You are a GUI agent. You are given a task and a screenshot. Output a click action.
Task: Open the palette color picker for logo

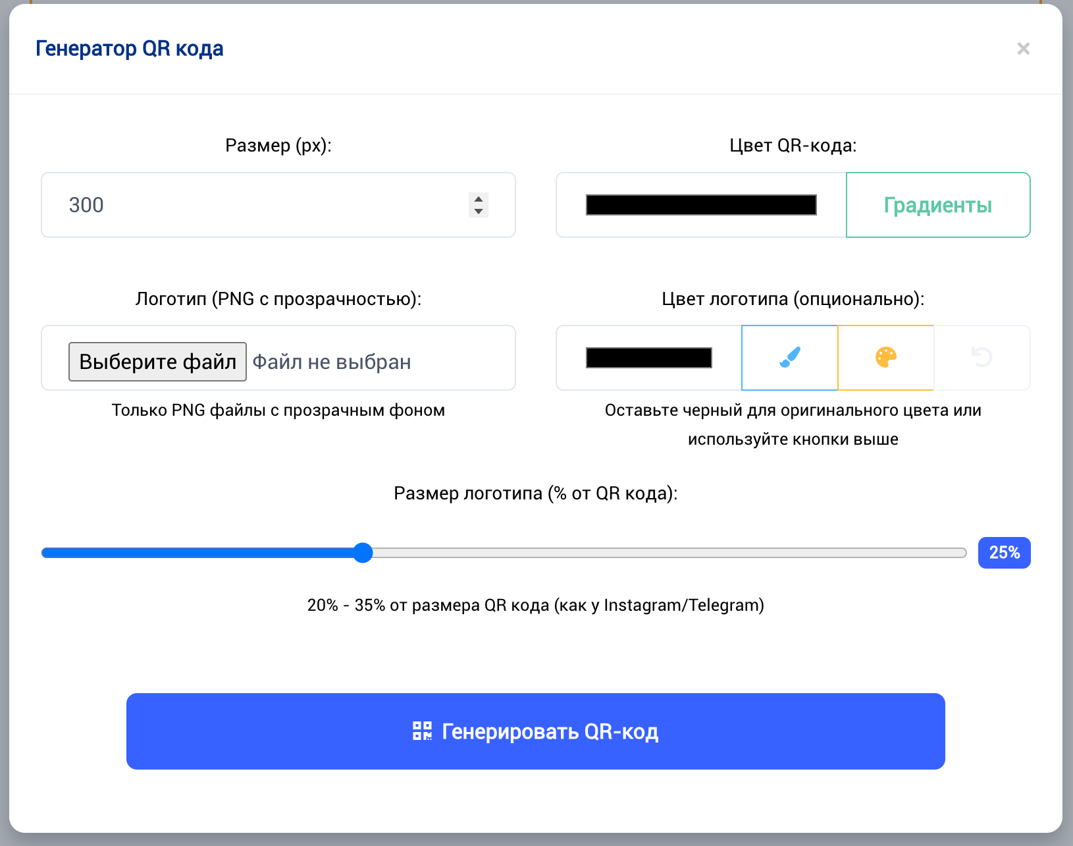(x=885, y=358)
